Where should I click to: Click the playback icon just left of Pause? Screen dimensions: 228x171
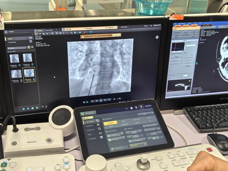97,101
